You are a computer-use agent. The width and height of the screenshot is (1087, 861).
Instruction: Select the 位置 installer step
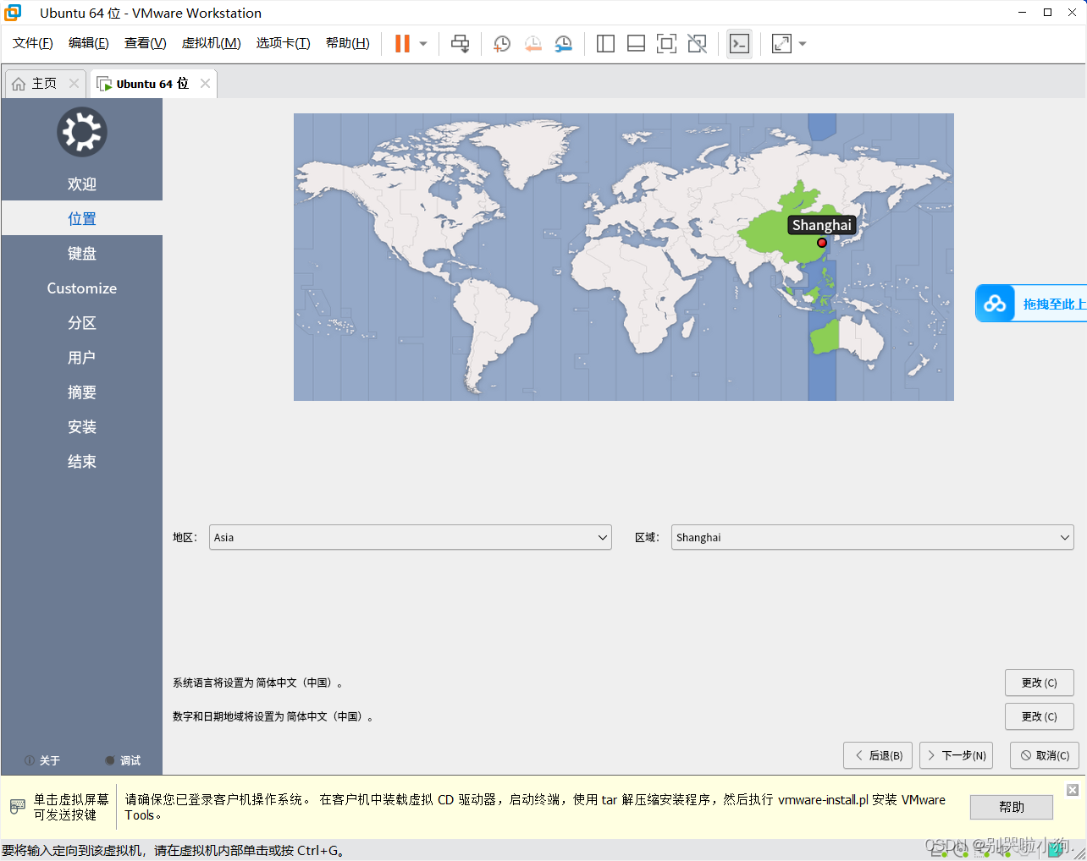coord(82,218)
